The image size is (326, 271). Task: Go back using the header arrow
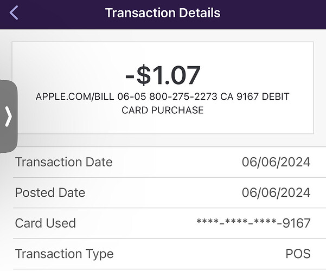pos(14,13)
